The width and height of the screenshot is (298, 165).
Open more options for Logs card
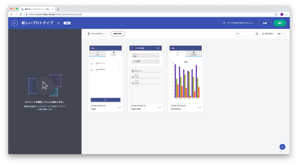click(120, 107)
